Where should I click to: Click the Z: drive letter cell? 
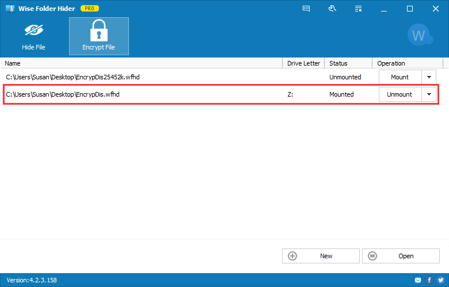pyautogui.click(x=290, y=94)
